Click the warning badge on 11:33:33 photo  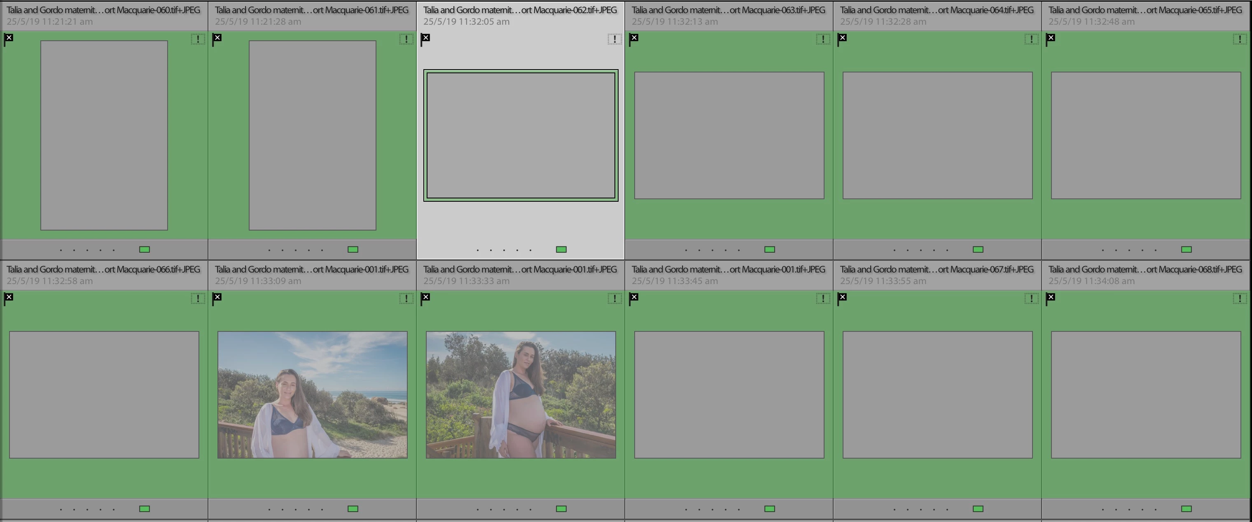click(614, 298)
